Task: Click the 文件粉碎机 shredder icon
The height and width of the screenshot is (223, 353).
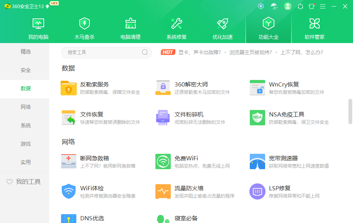Action: pyautogui.click(x=163, y=118)
